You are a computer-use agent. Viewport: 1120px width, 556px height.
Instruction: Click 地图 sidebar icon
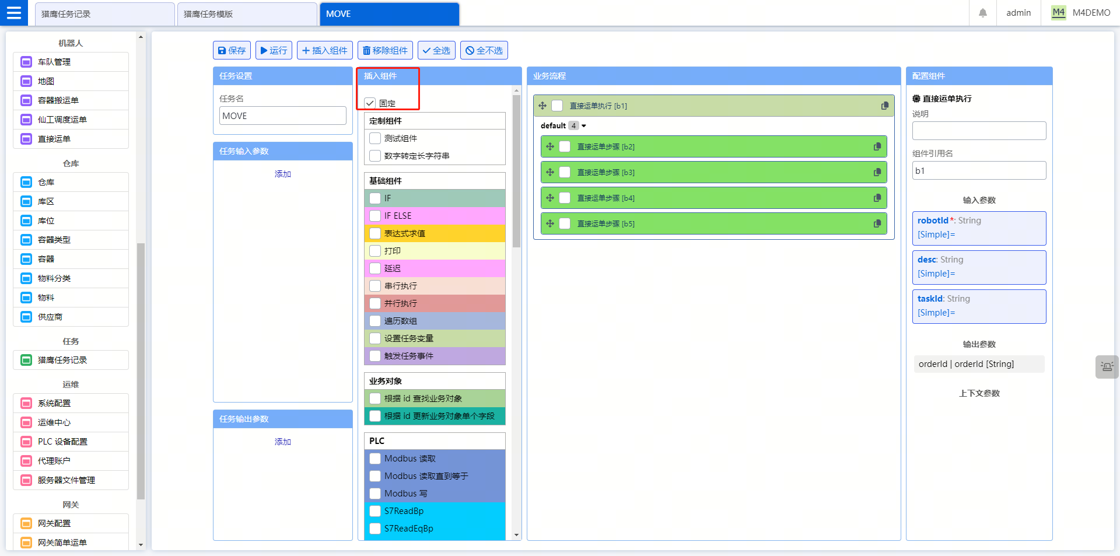26,81
